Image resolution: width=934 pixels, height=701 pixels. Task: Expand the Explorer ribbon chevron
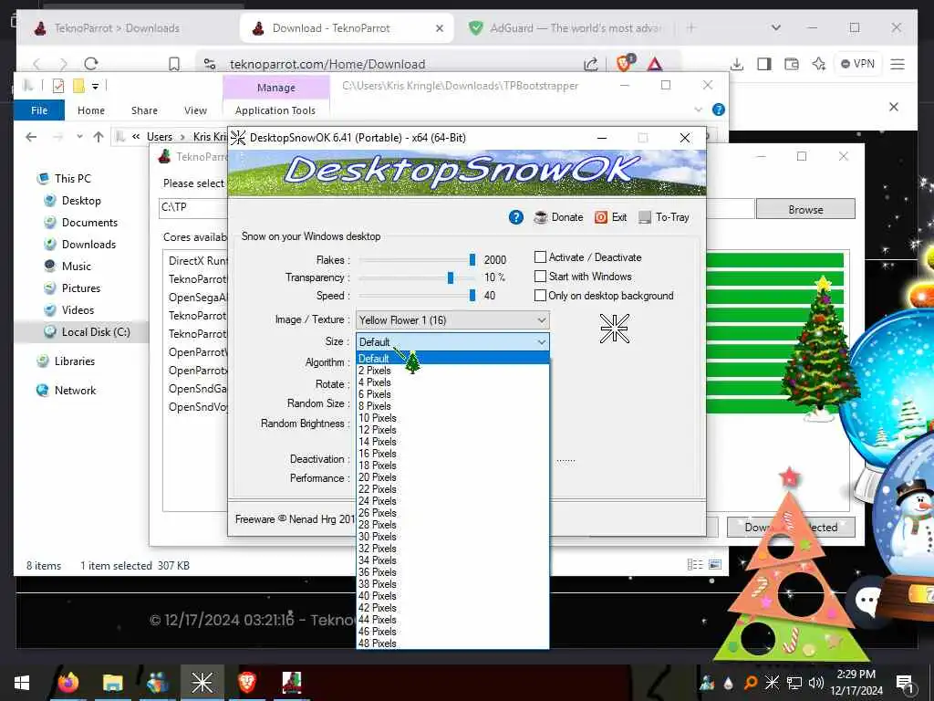pyautogui.click(x=698, y=110)
